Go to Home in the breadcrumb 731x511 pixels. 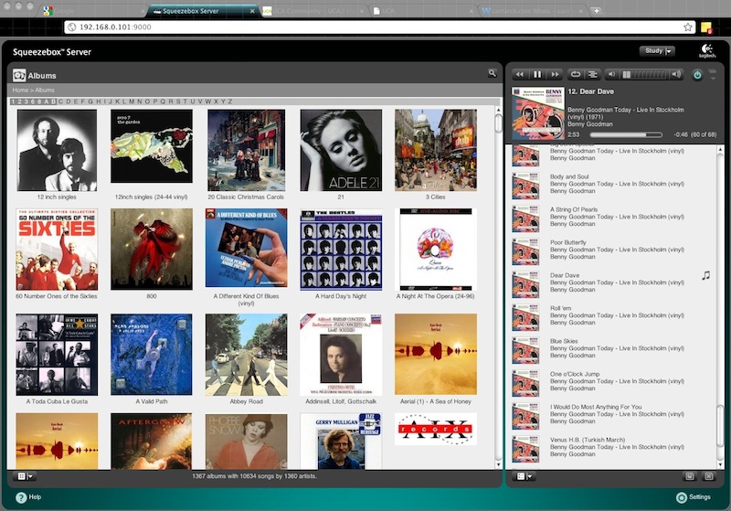20,90
